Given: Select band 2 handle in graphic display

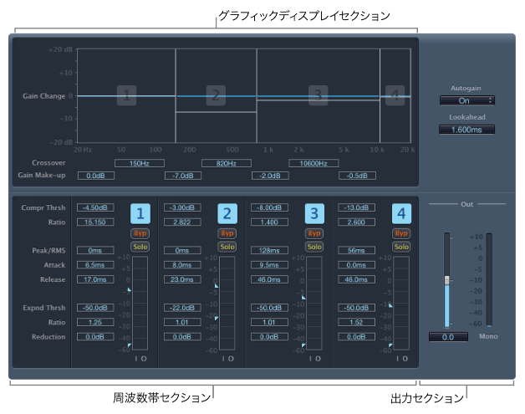Looking at the screenshot, I should pyautogui.click(x=216, y=95).
